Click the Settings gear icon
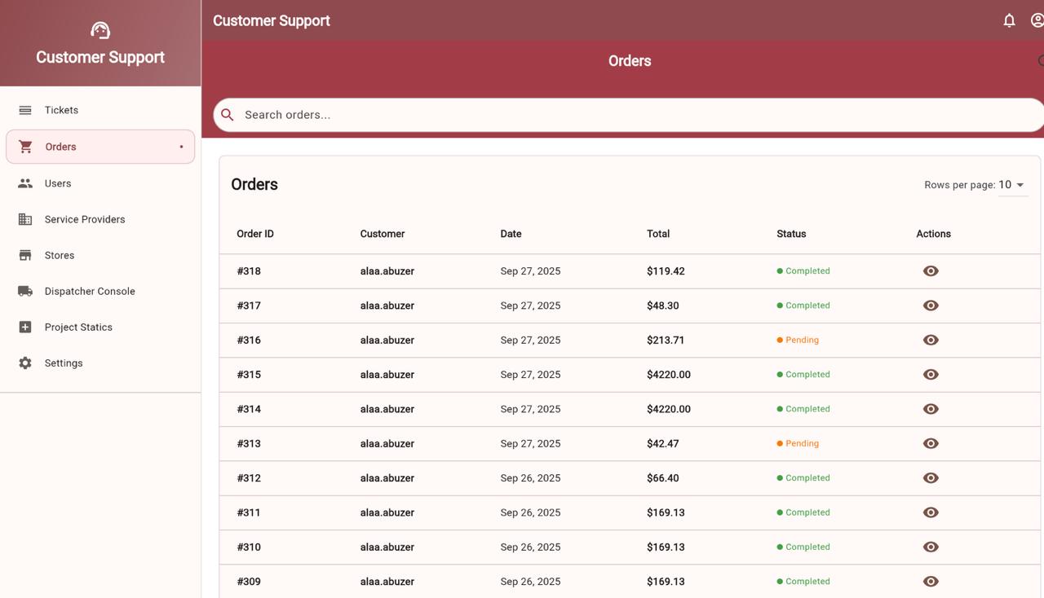Image resolution: width=1044 pixels, height=598 pixels. point(25,363)
